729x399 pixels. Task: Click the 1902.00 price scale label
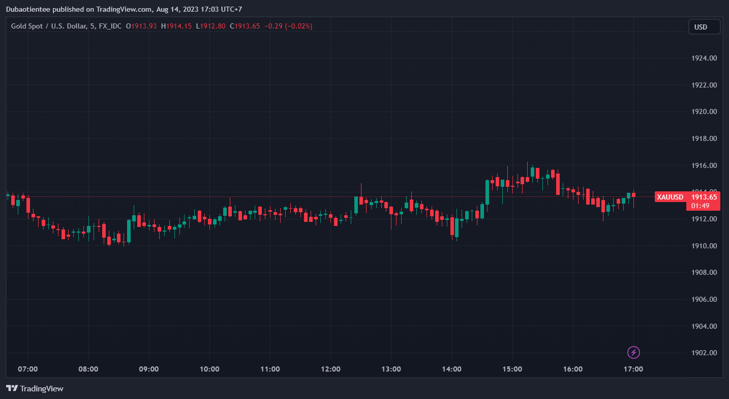tap(705, 353)
